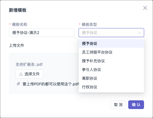The width and height of the screenshot is (153, 118).
Task: Click the 模板类型 field label
Action: 89,24
